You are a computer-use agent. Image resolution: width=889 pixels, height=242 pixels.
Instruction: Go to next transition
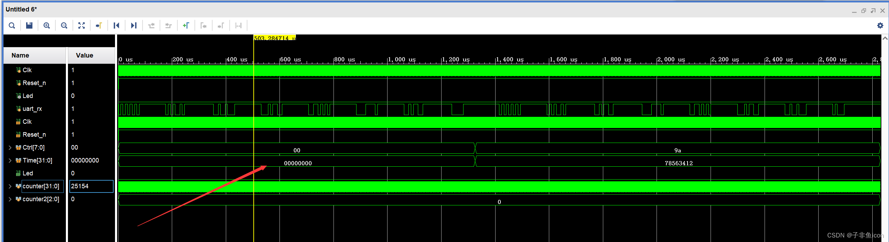169,25
